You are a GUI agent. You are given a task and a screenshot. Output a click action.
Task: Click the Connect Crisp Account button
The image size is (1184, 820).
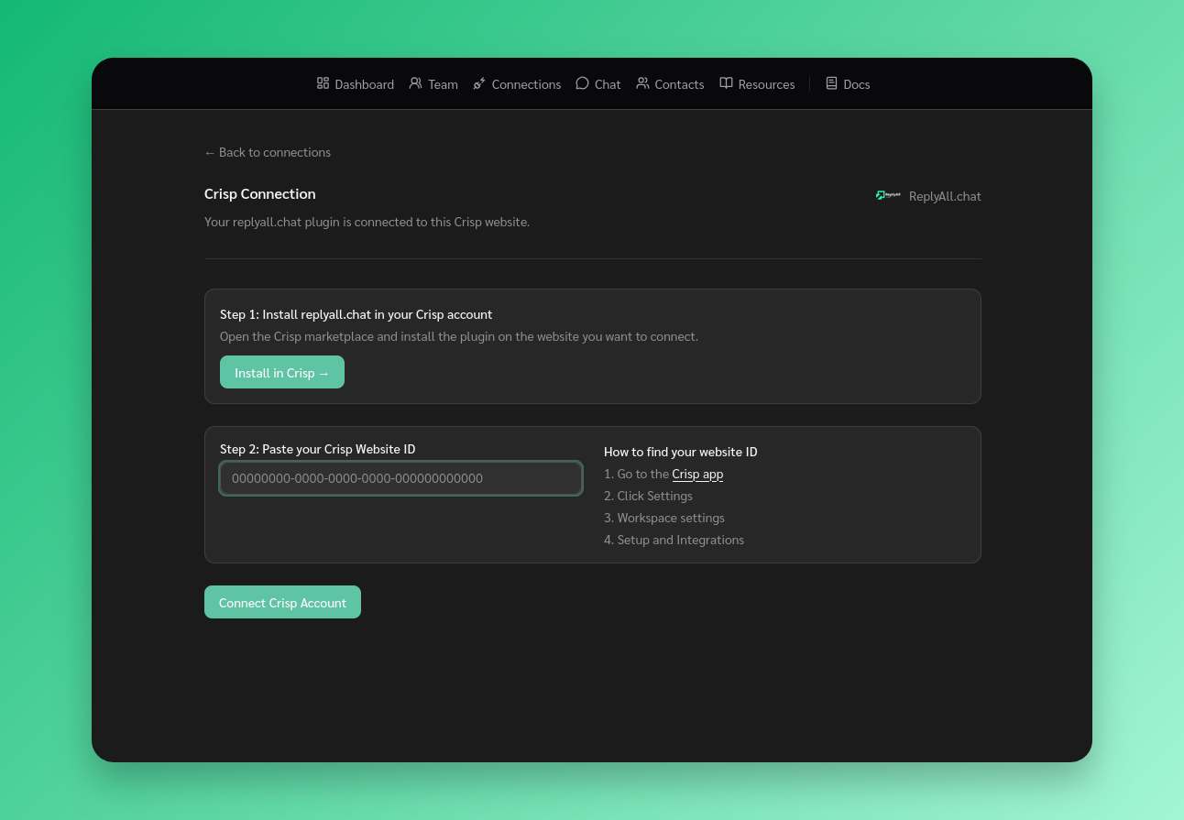282,602
